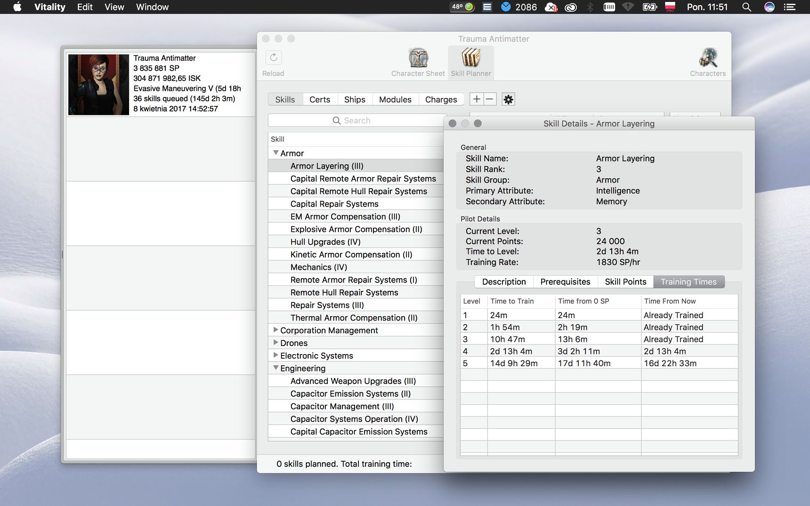This screenshot has width=810, height=506.
Task: Open the Vitality menu
Action: point(49,7)
